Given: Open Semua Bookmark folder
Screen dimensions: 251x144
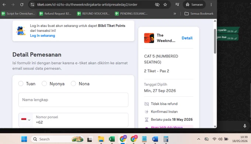Looking at the screenshot, I should pos(199,14).
